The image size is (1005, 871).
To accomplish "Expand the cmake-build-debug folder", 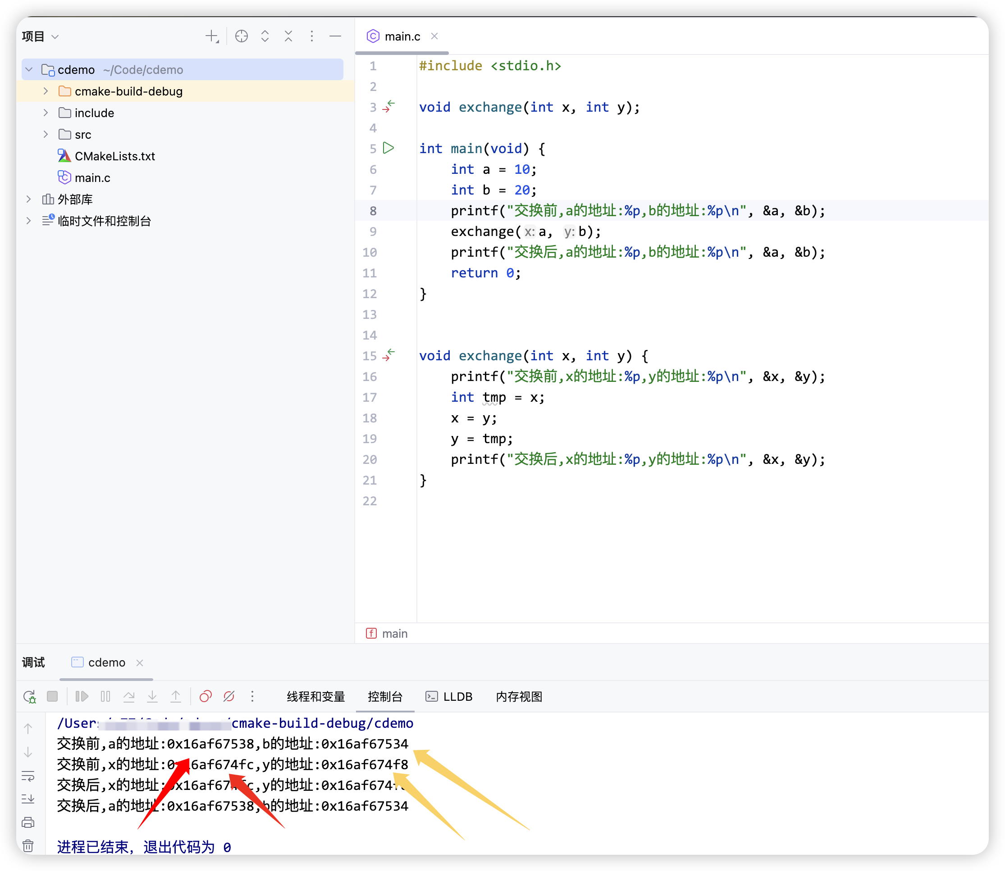I will point(46,91).
